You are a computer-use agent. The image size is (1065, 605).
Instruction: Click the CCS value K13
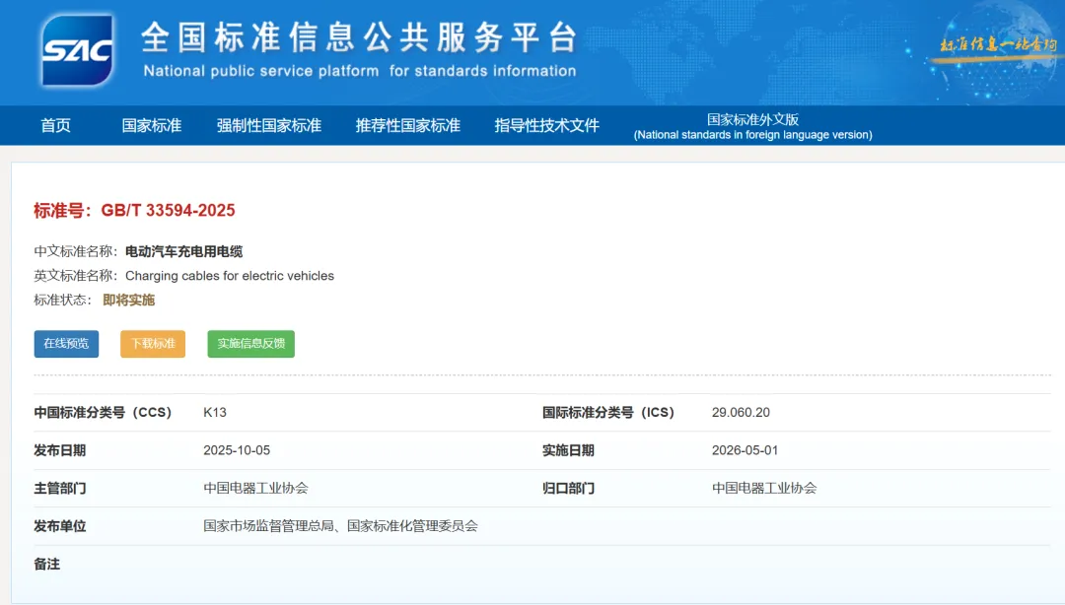coord(215,412)
